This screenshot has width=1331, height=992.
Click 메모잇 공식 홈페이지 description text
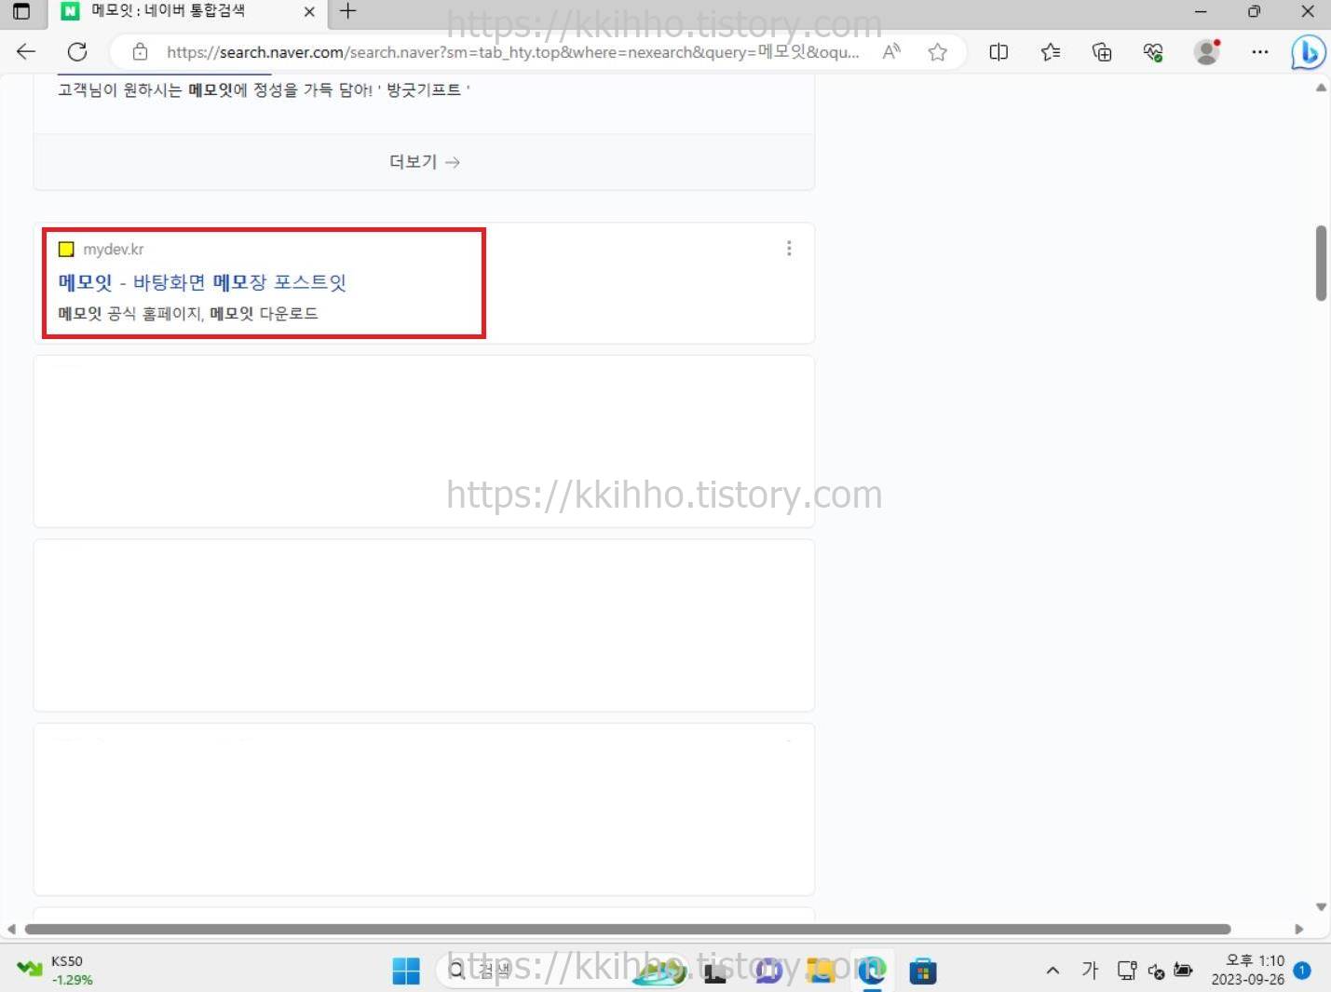[188, 314]
